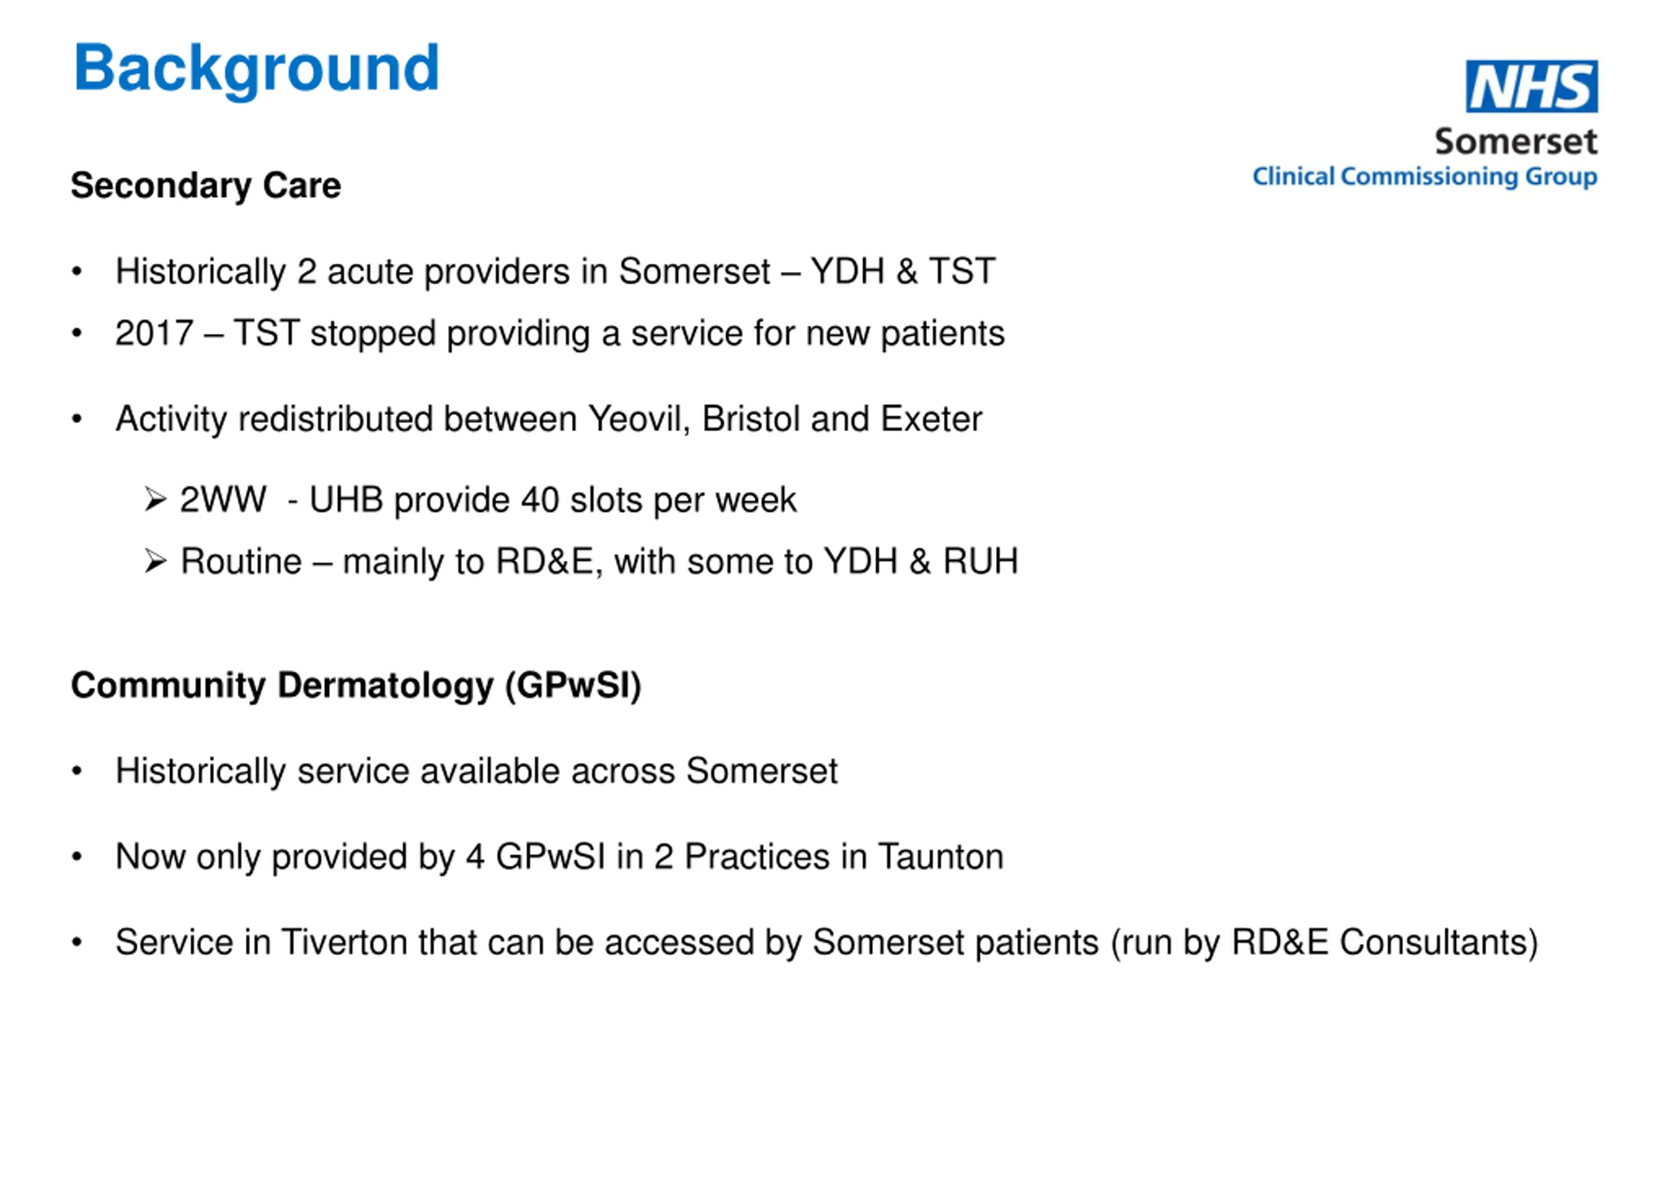Click the bullet before 'Now only provided'
This screenshot has height=1186, width=1670.
[77, 857]
